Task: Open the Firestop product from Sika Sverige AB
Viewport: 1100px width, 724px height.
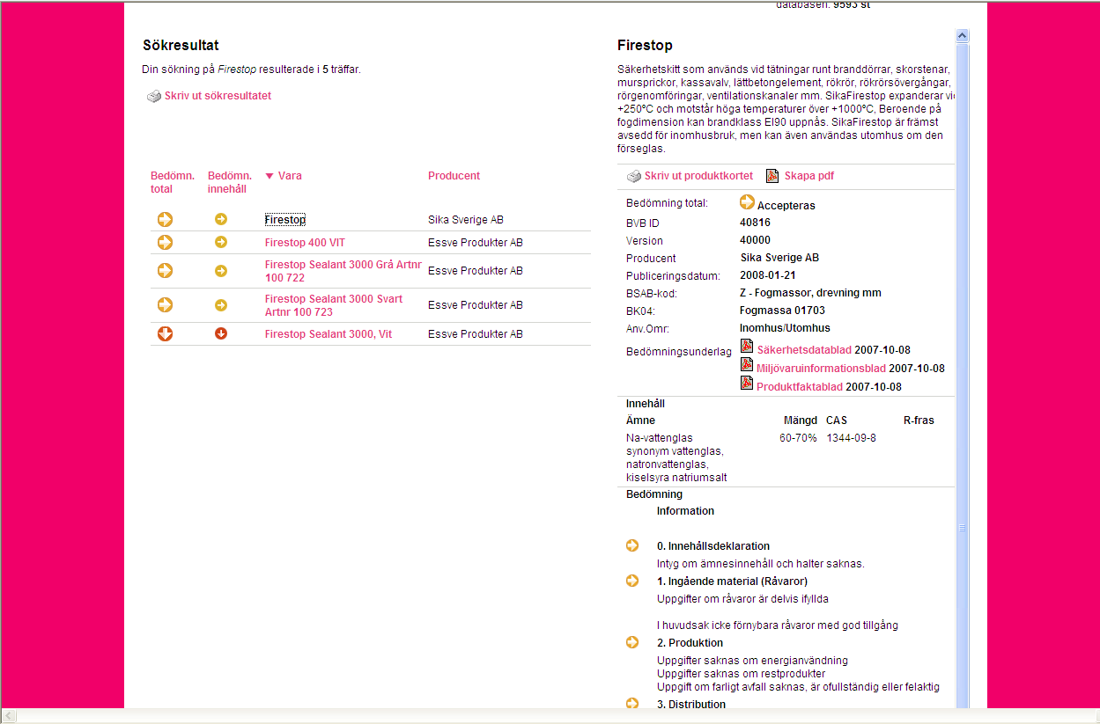Action: click(x=285, y=220)
